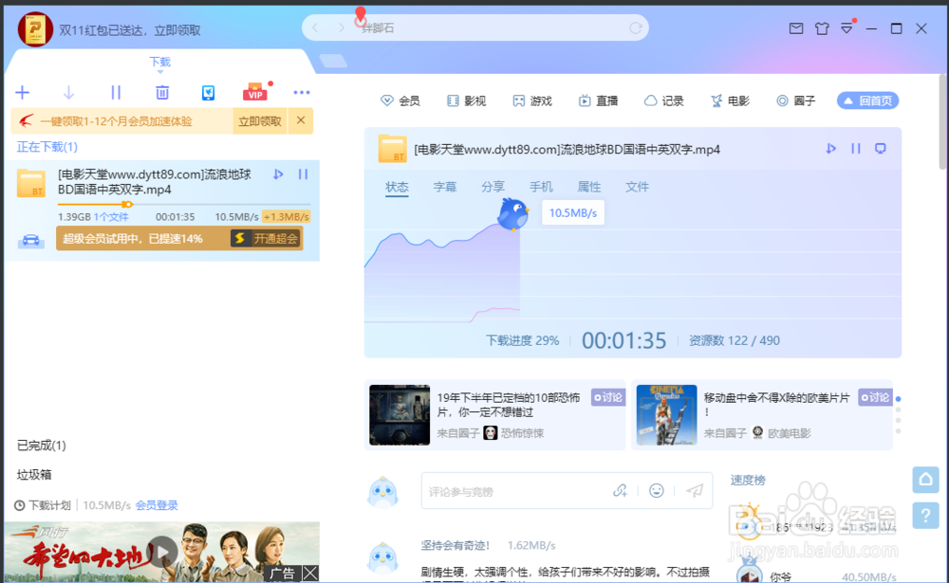Switch to the 属性 tab
The width and height of the screenshot is (949, 583).
tap(589, 187)
